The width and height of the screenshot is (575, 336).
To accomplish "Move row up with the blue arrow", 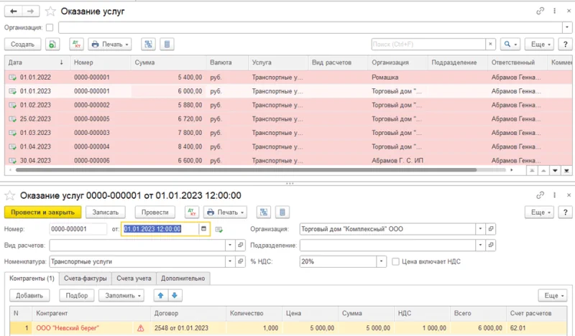I will (161, 295).
